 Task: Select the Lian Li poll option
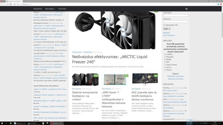tap(165, 67)
